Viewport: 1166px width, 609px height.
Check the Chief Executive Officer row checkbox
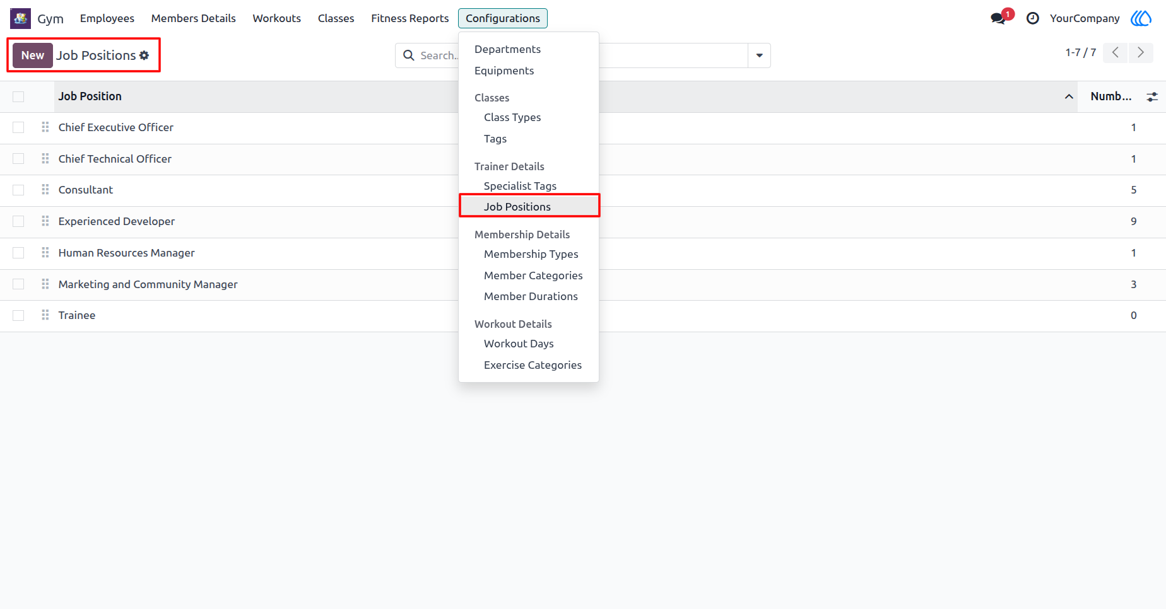(x=18, y=127)
